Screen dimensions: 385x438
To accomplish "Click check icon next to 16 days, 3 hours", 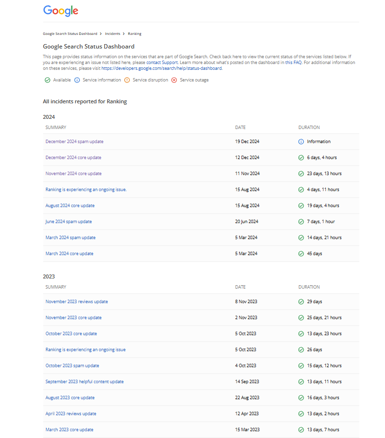I will click(x=301, y=398).
